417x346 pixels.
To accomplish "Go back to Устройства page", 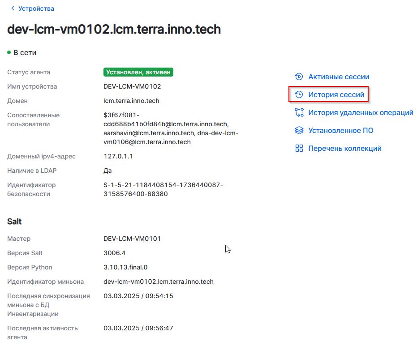I will click(36, 9).
